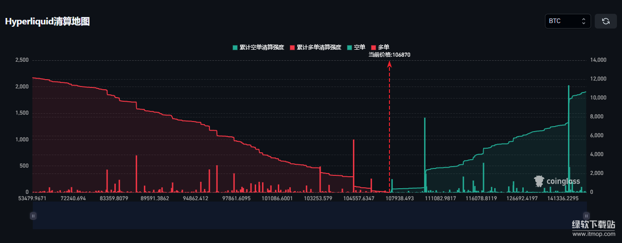
Task: Click the current price dashed marker line
Action: tap(389, 127)
